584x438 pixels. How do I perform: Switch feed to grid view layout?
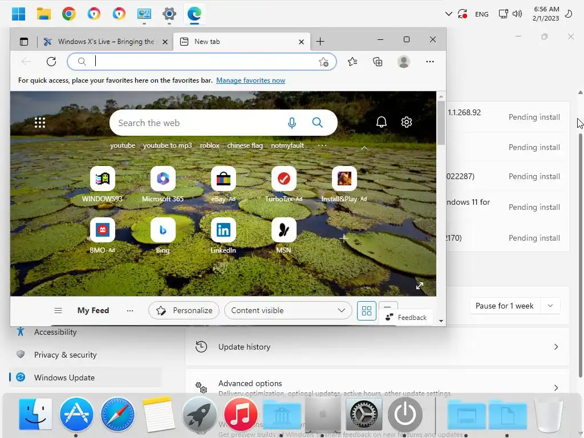pyautogui.click(x=367, y=310)
